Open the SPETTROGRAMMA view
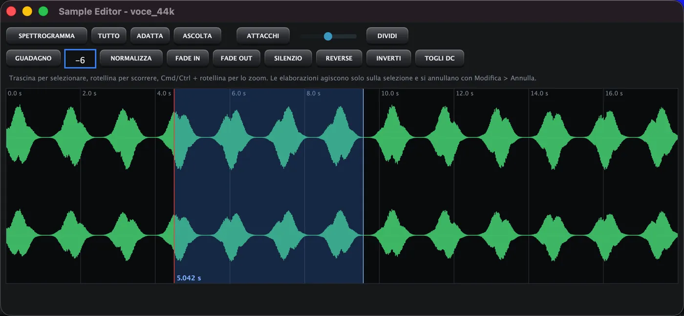 tap(46, 36)
